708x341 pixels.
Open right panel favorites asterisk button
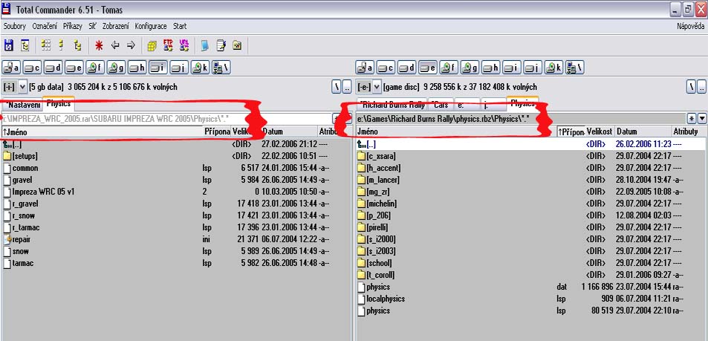(692, 118)
